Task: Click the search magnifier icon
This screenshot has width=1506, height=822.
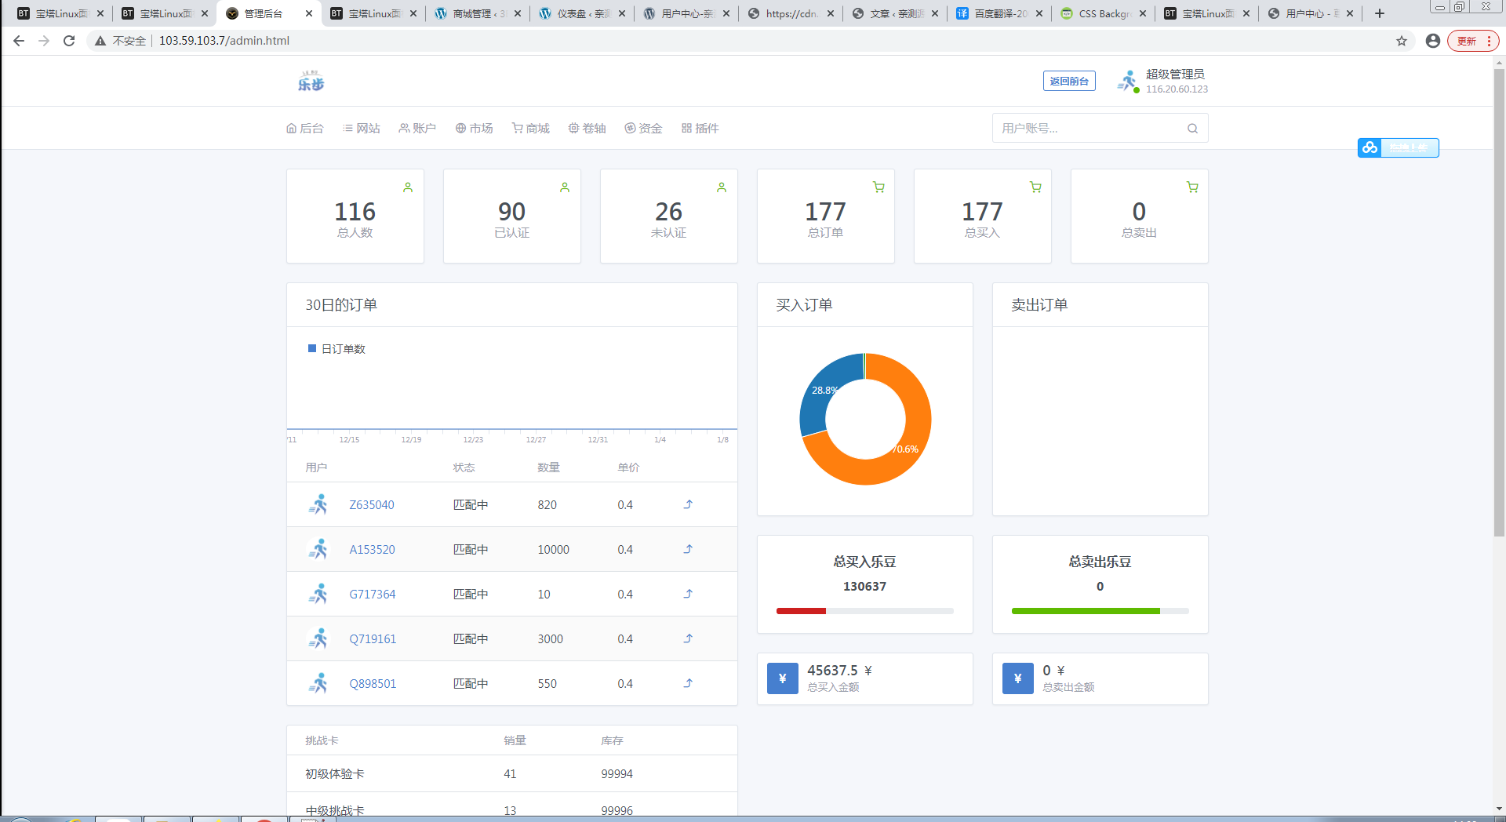Action: click(1192, 129)
